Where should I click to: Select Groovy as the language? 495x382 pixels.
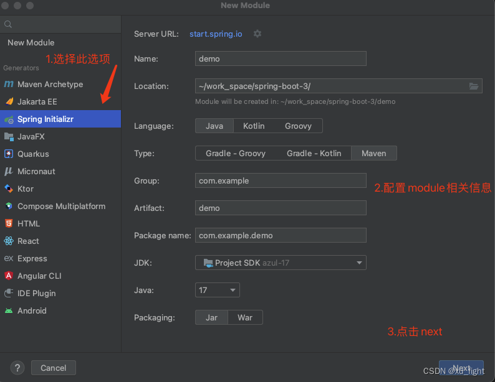pos(299,126)
